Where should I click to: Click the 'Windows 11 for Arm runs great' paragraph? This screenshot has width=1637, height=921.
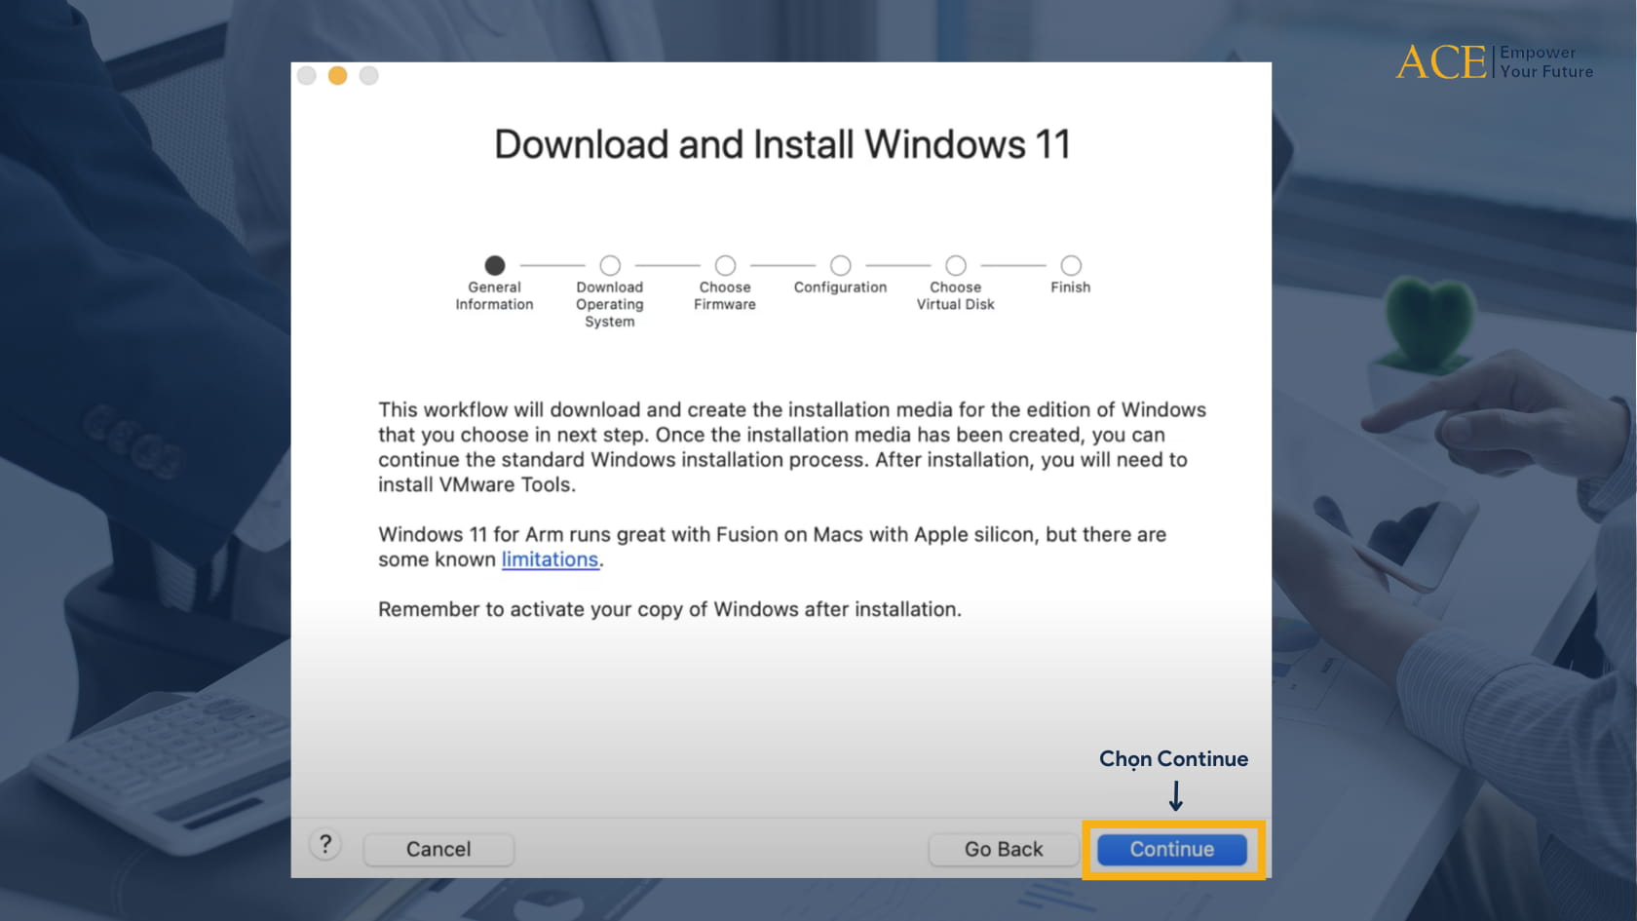tap(772, 547)
